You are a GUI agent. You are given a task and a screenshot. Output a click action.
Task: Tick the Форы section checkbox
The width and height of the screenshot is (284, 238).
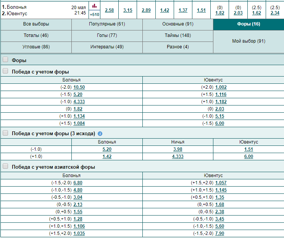[x=5, y=59]
